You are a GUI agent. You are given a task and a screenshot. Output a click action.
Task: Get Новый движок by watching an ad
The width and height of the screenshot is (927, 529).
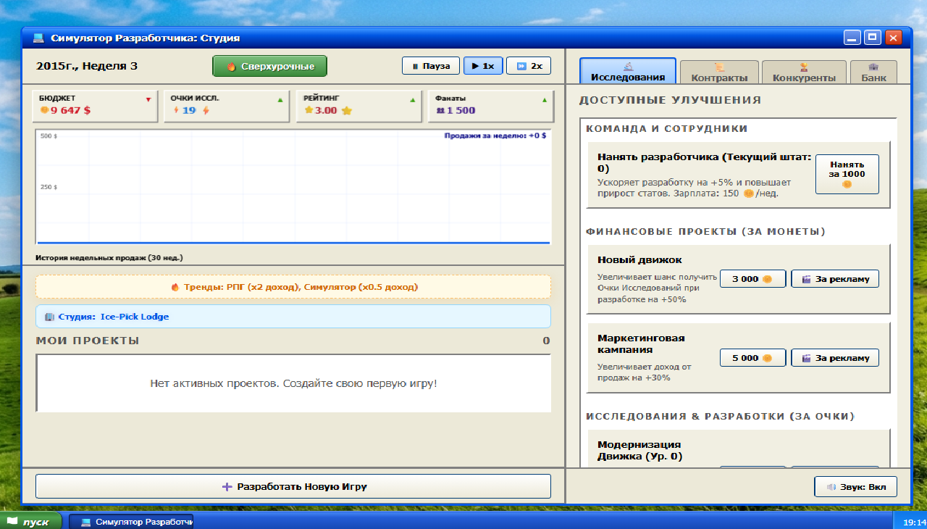point(835,279)
